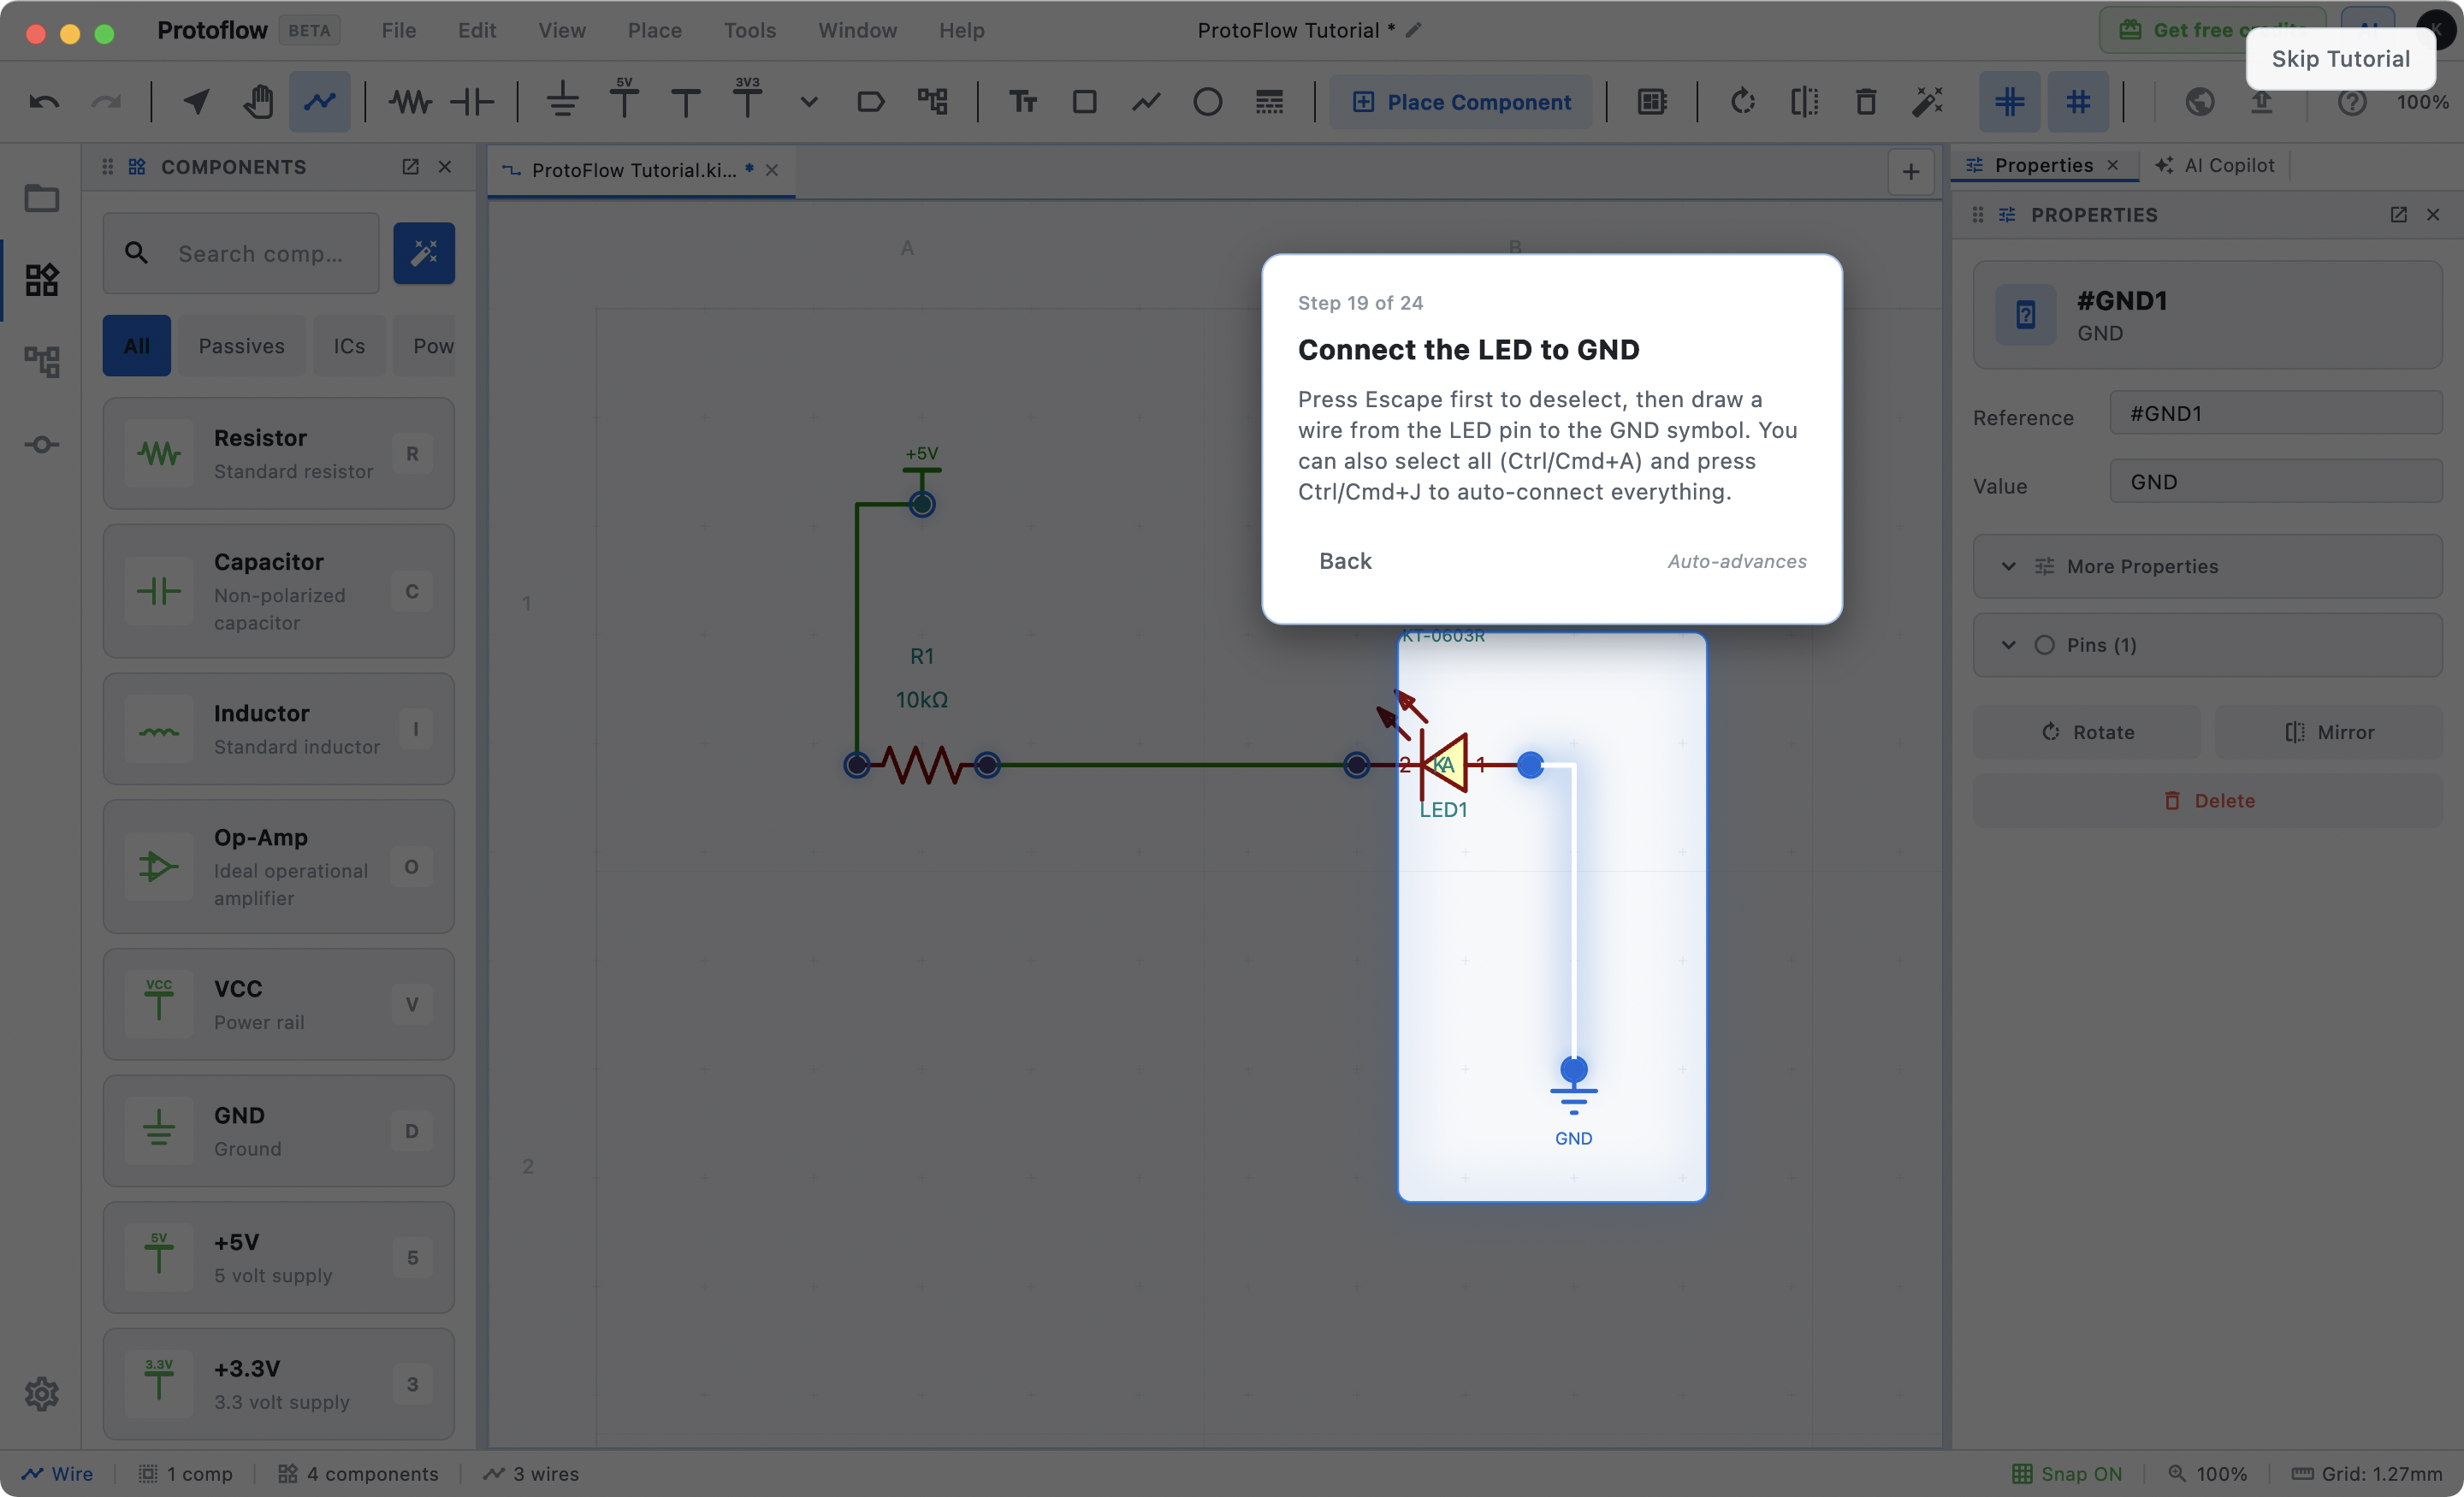The width and height of the screenshot is (2464, 1497).
Task: Click Rotate in Properties panel
Action: point(2087,732)
